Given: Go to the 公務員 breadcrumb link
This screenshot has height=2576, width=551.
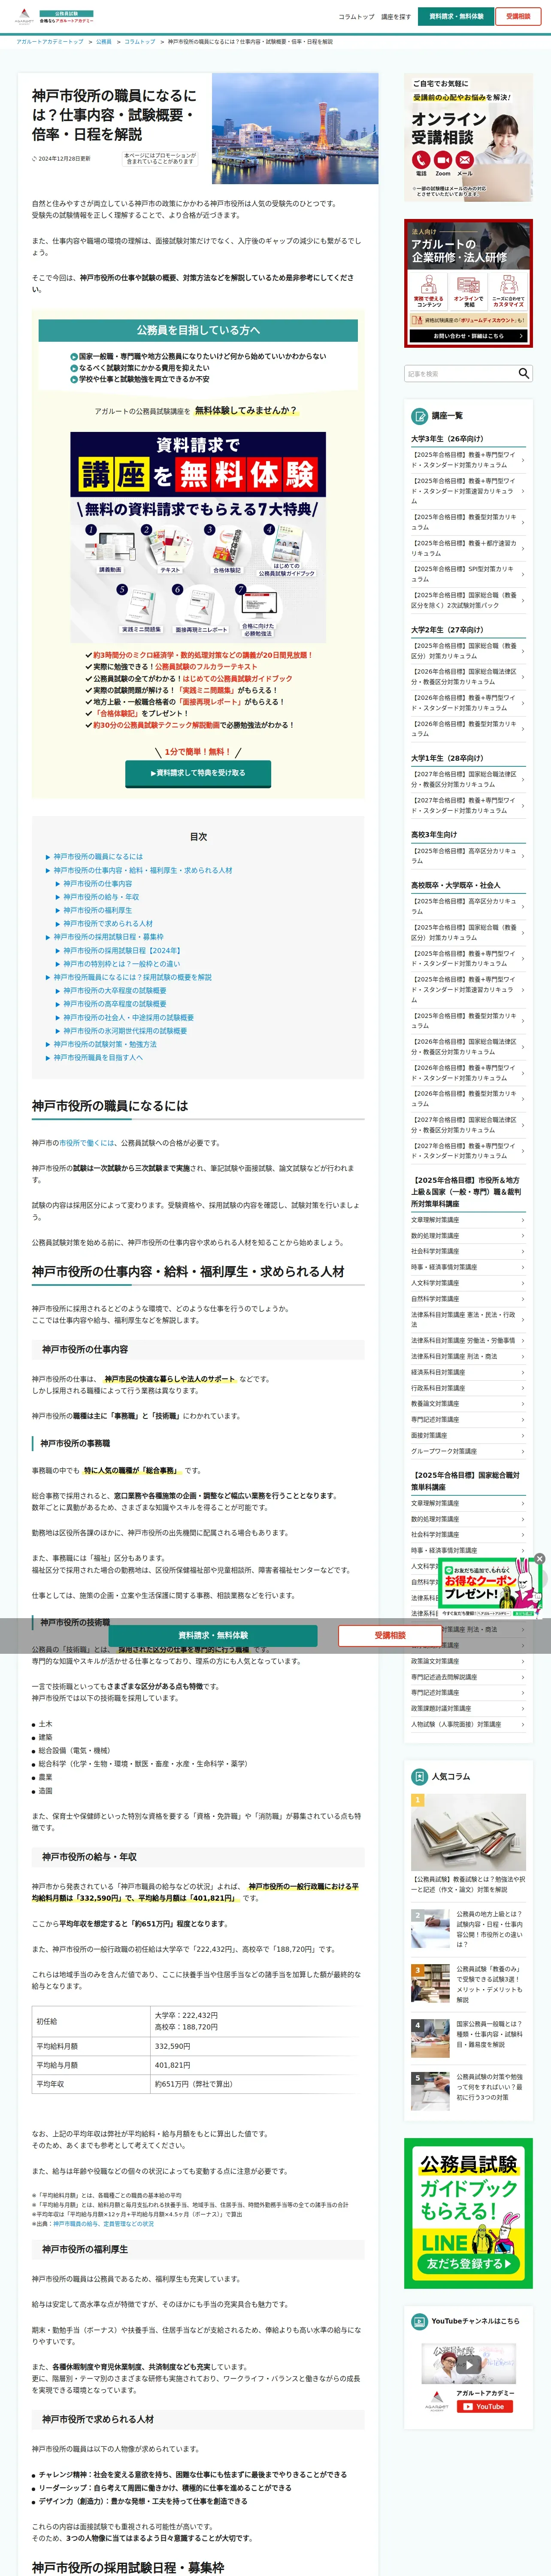Looking at the screenshot, I should (x=104, y=42).
